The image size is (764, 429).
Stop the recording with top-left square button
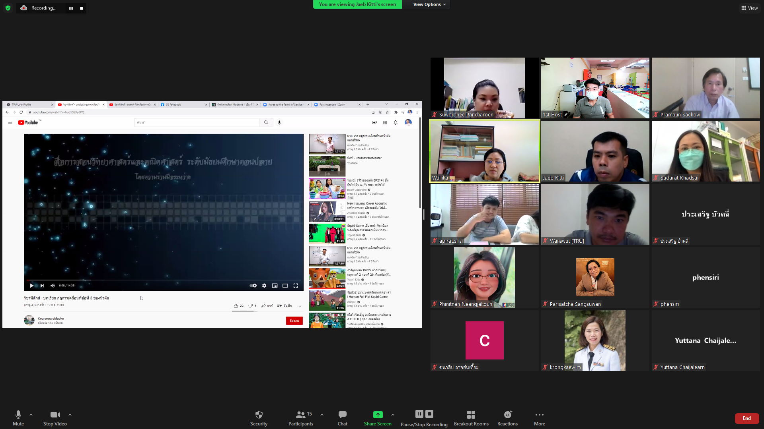coord(82,8)
